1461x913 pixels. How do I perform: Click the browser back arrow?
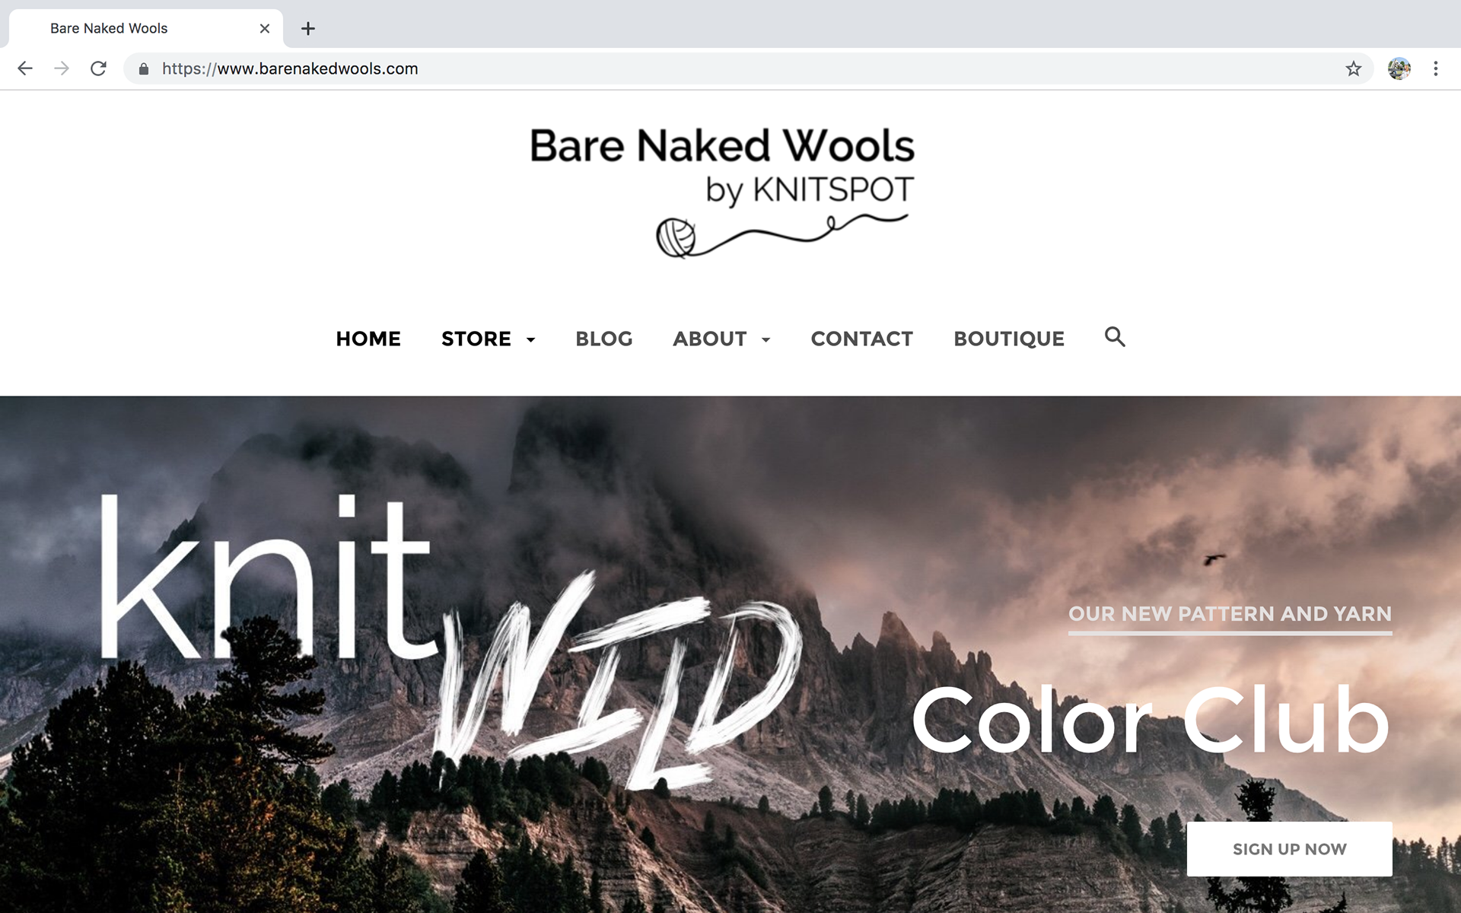pyautogui.click(x=25, y=68)
